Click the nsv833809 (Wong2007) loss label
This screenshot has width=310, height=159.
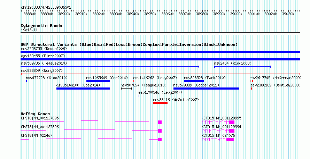pyautogui.click(x=42, y=70)
